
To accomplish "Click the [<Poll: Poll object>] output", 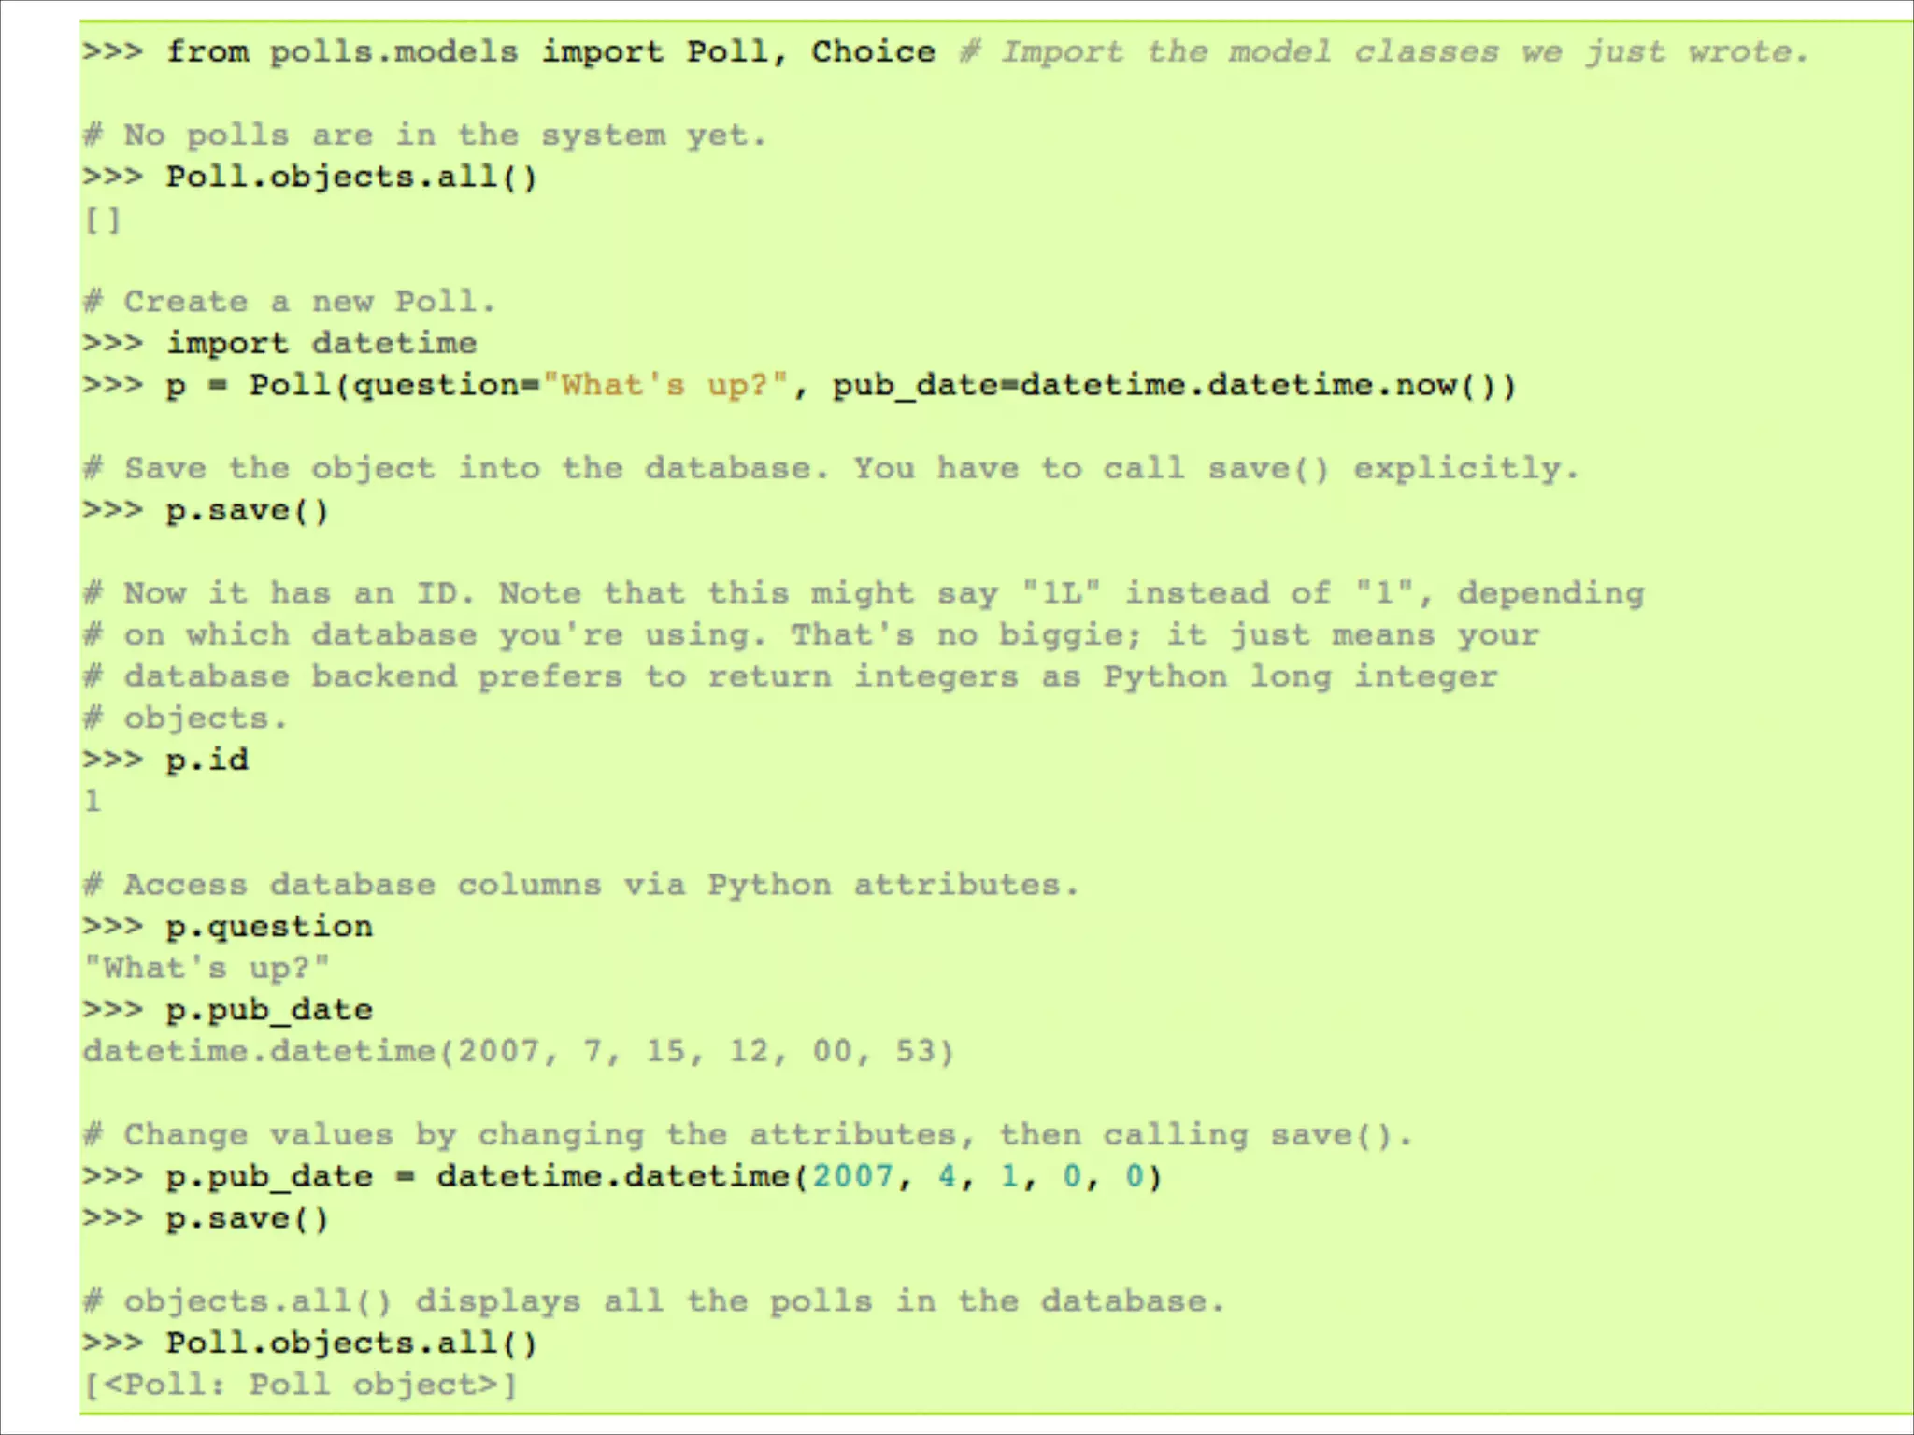I will pyautogui.click(x=300, y=1385).
